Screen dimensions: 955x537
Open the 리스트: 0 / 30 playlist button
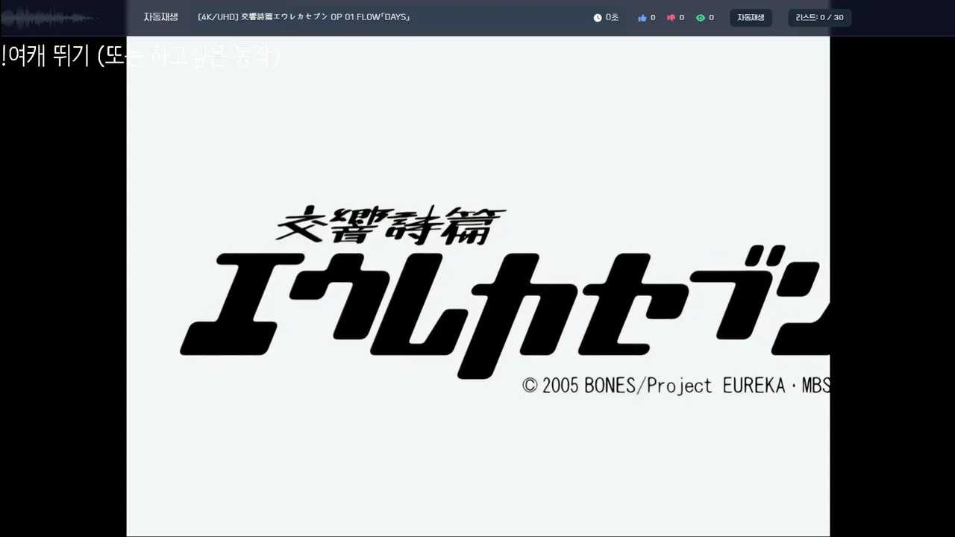pyautogui.click(x=820, y=18)
